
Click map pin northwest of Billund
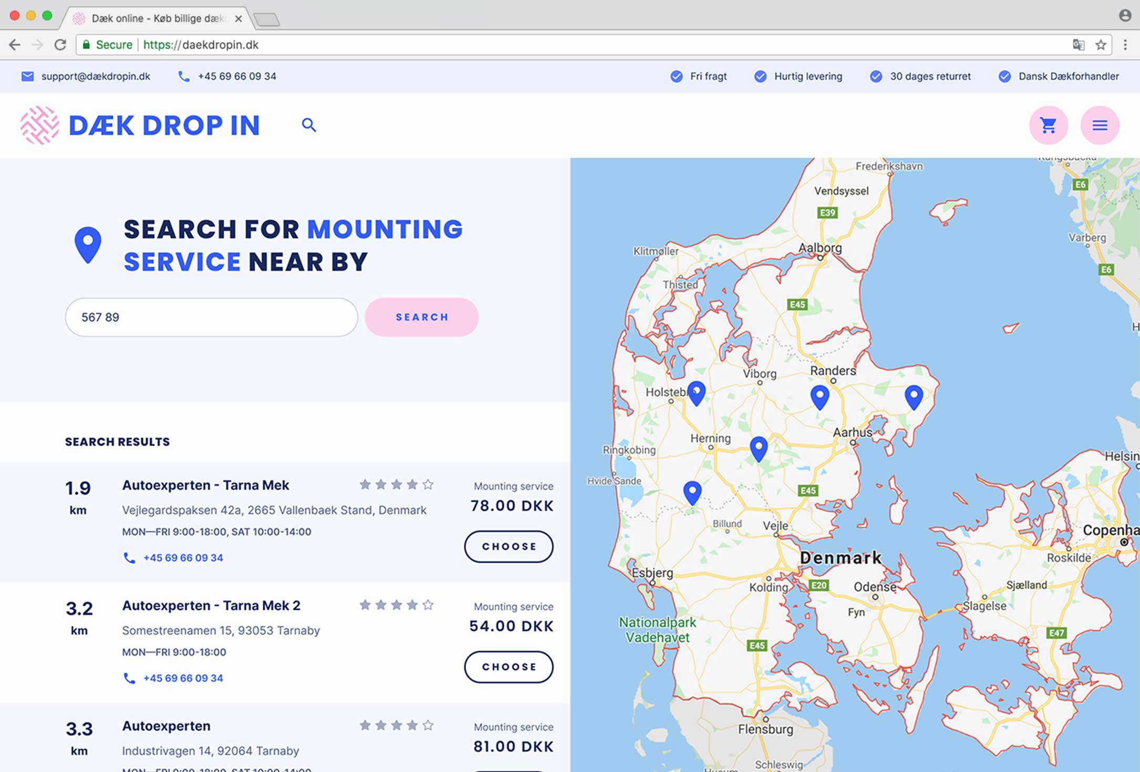click(x=692, y=492)
